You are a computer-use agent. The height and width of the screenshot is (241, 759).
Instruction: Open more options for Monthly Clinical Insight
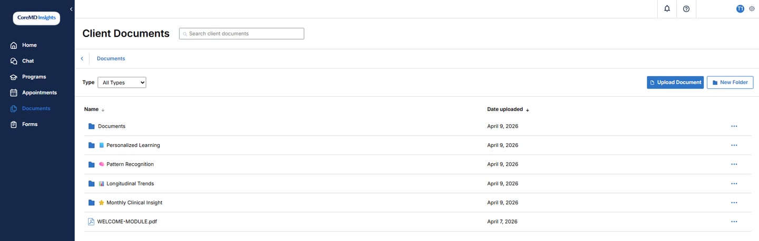(734, 203)
